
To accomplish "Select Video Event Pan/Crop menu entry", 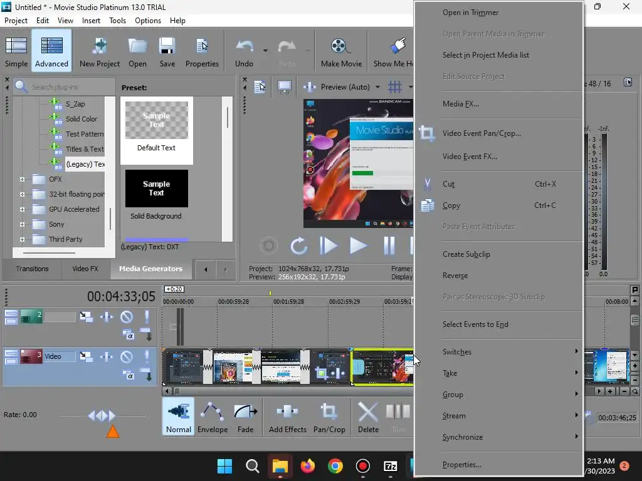I will pos(499,133).
